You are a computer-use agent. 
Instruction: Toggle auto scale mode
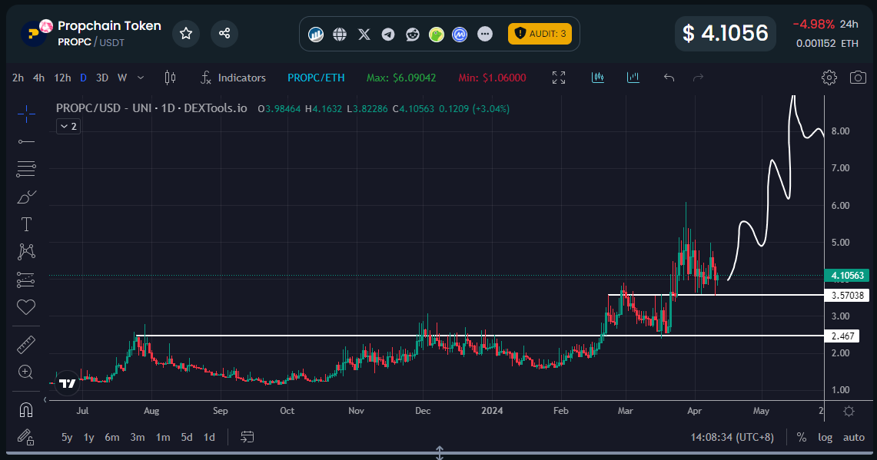(854, 437)
